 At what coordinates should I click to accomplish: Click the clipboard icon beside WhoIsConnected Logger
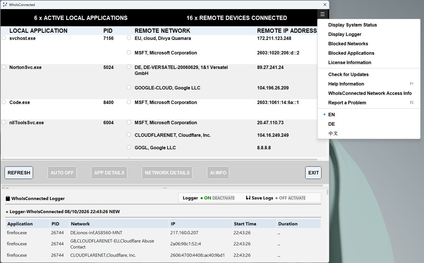point(8,198)
